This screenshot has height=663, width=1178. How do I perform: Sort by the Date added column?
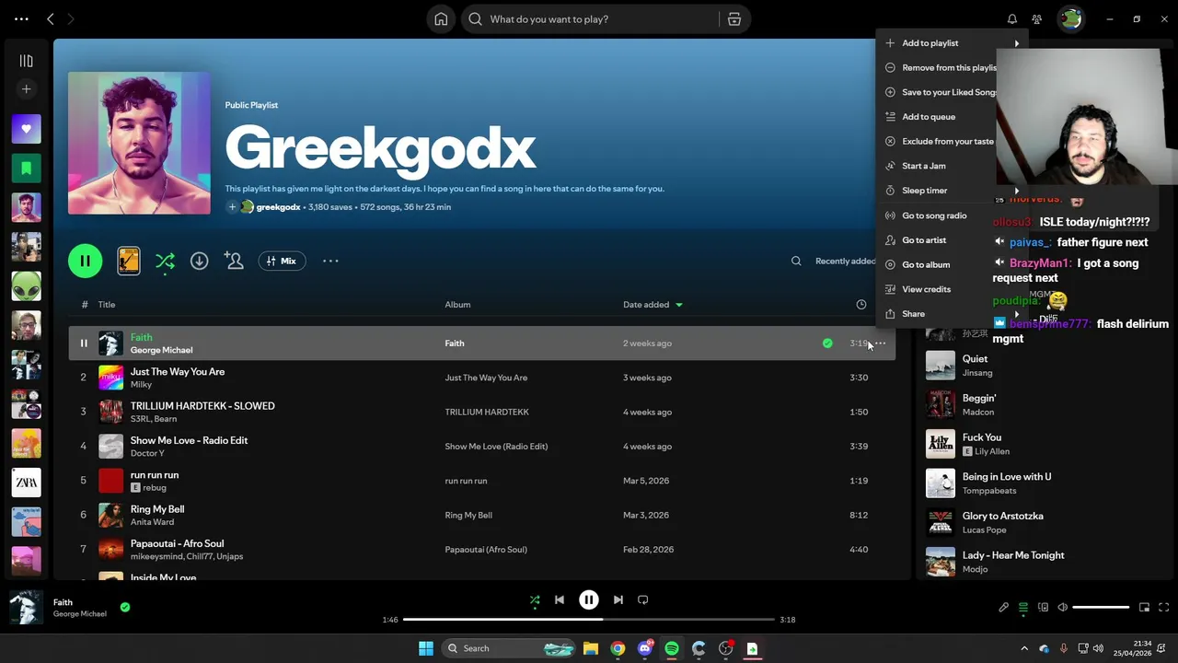point(653,305)
